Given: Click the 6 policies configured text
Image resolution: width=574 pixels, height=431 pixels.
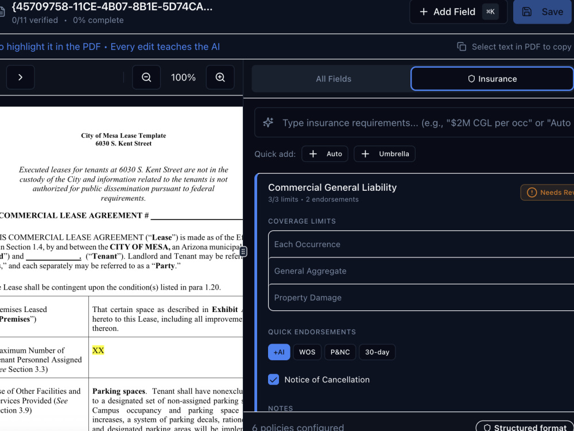Looking at the screenshot, I should tap(298, 428).
